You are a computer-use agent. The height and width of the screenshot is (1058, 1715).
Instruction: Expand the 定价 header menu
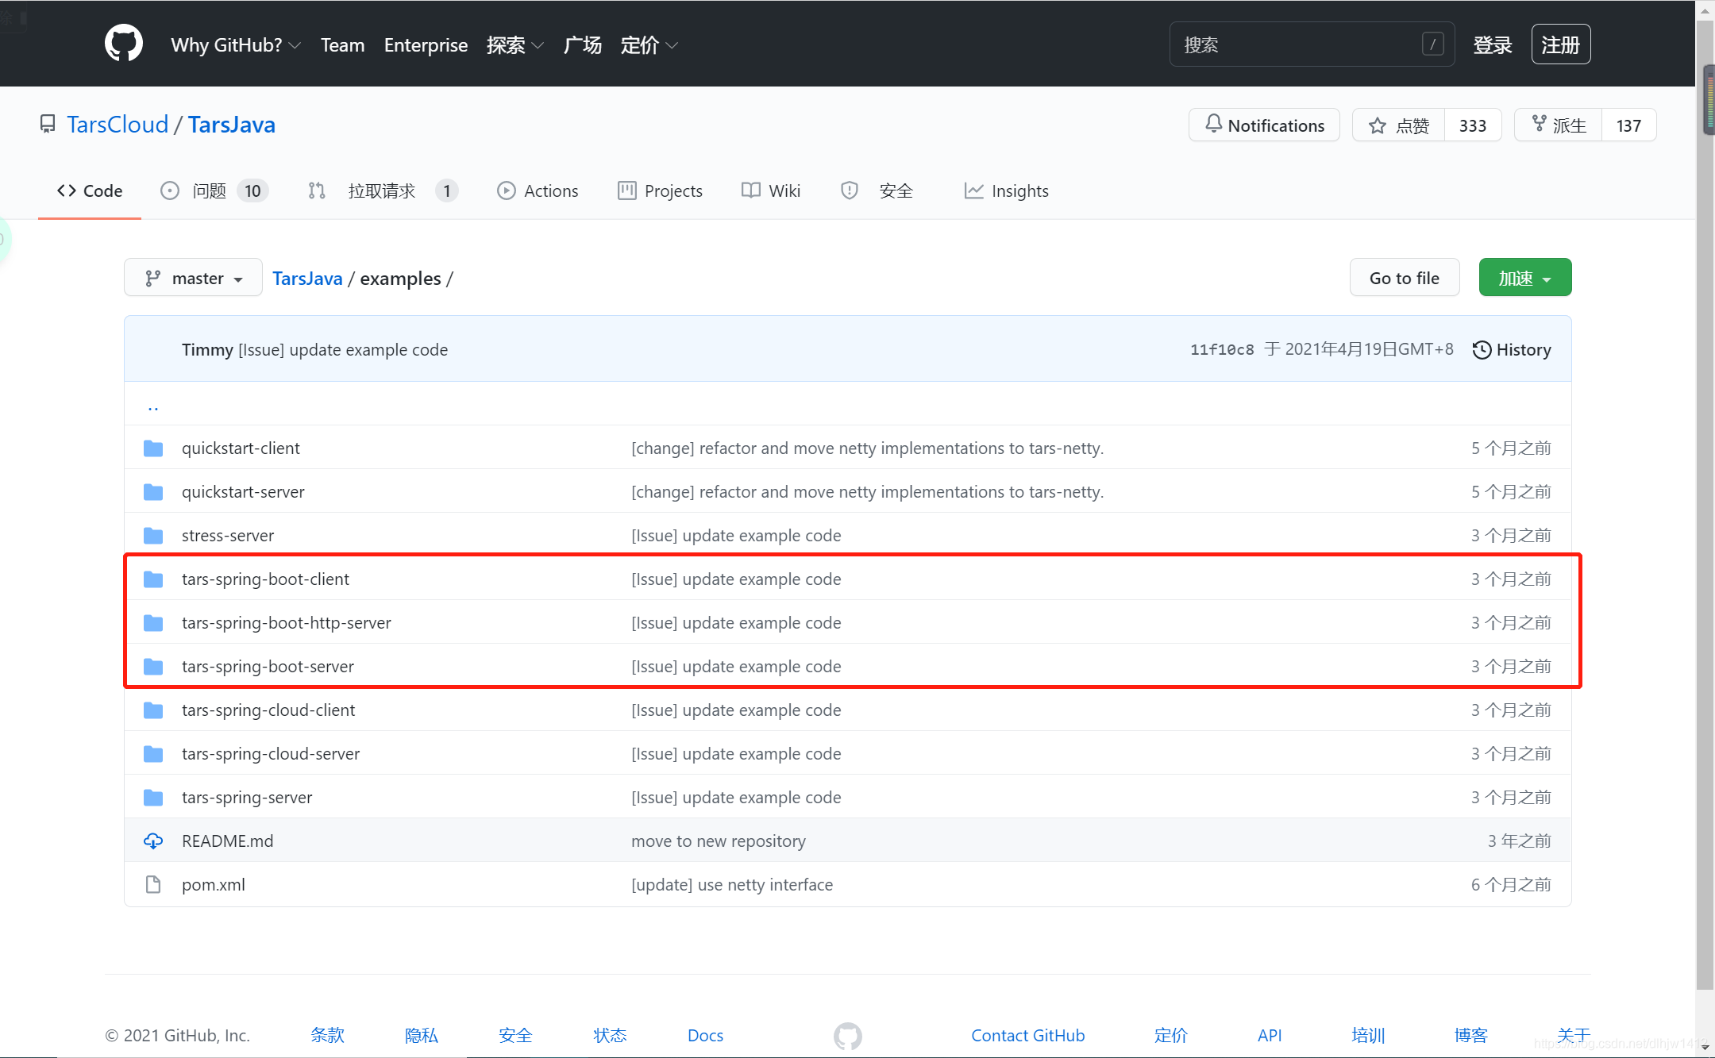649,45
